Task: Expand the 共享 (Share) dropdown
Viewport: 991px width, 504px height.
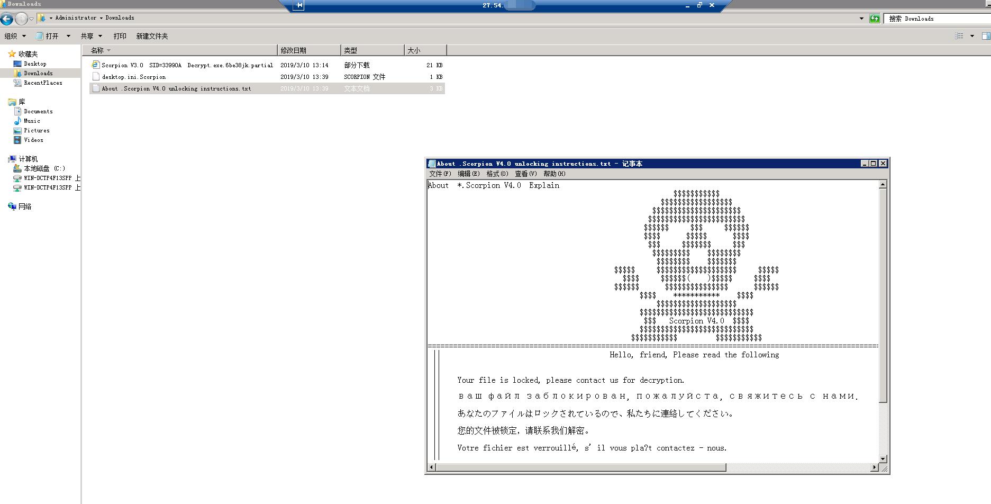Action: click(91, 36)
